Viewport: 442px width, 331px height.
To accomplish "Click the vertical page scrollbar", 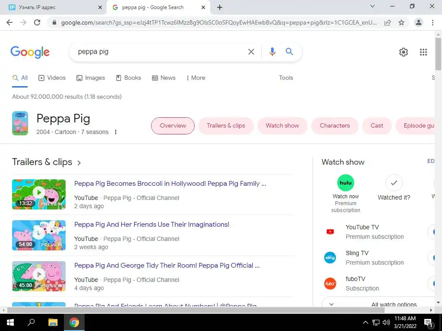I will [x=438, y=53].
